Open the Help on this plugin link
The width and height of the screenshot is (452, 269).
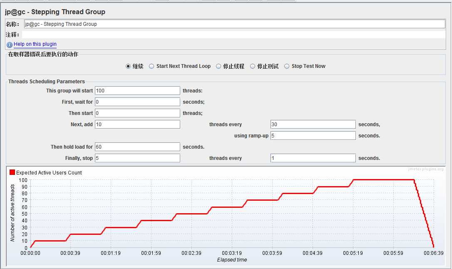[x=35, y=44]
